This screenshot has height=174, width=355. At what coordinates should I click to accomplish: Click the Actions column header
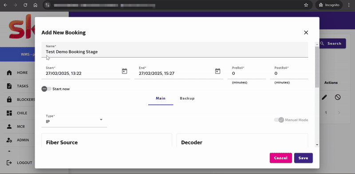click(331, 83)
